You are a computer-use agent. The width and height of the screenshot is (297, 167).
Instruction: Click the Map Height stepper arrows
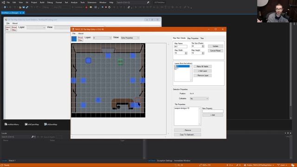click(203, 53)
